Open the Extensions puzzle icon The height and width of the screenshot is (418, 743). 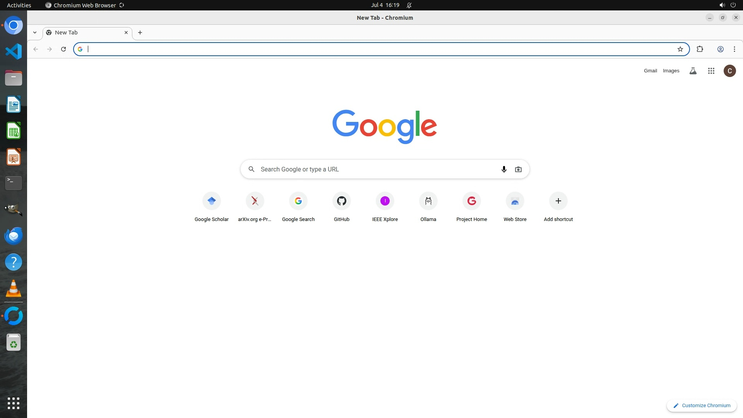point(700,49)
